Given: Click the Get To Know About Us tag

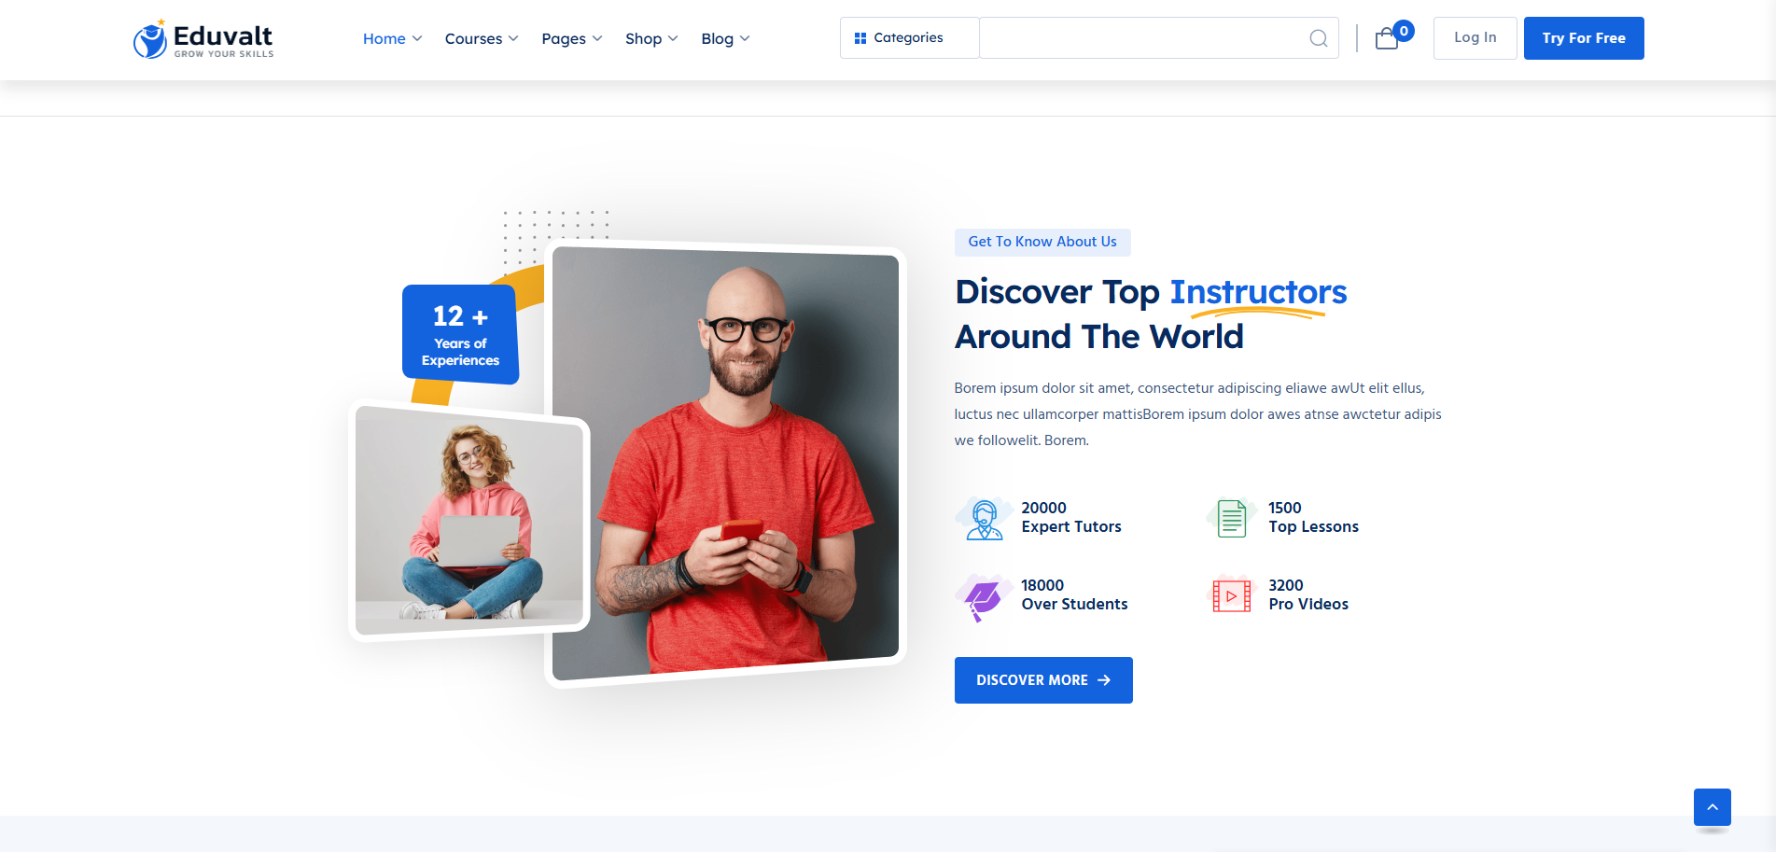Looking at the screenshot, I should pos(1042,242).
